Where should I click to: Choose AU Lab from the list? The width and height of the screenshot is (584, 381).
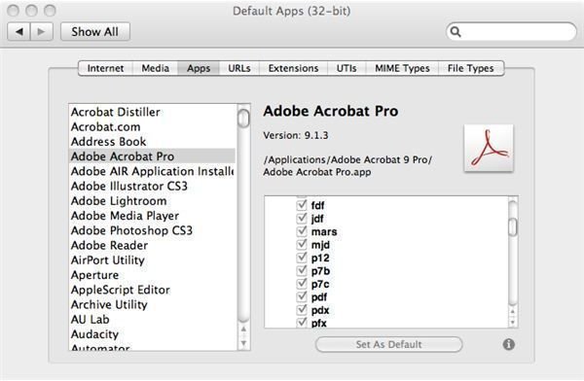153,320
